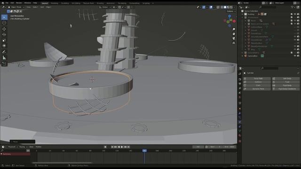The height and width of the screenshot is (169, 301).
Task: Switch to the Scripting workspace tab
Action: (x=146, y=3)
